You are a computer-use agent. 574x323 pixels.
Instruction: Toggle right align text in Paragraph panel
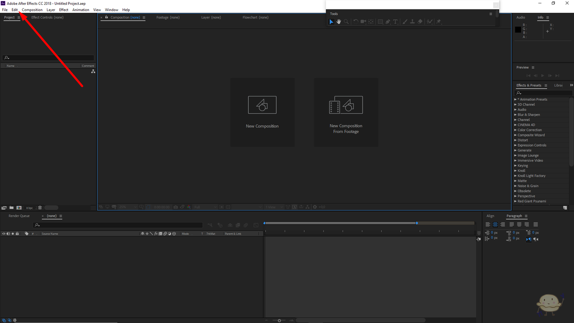503,225
